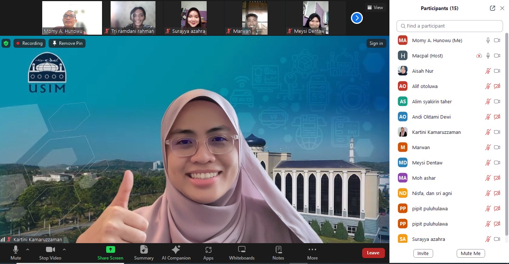Stop Video using the camera button
509x264 pixels.
[x=50, y=252]
